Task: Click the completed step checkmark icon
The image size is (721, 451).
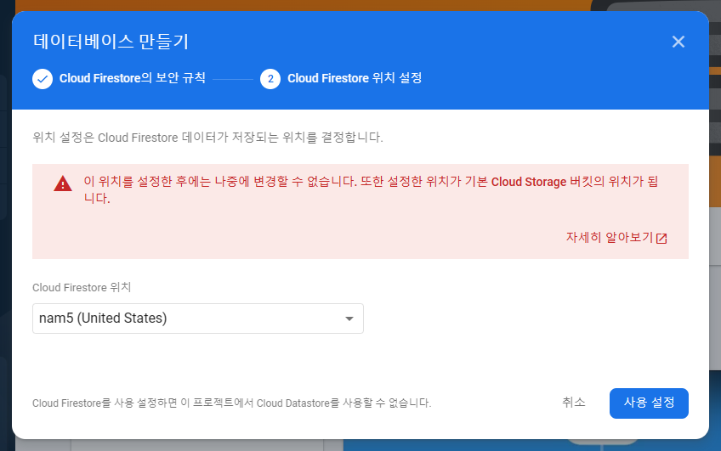Action: coord(43,79)
